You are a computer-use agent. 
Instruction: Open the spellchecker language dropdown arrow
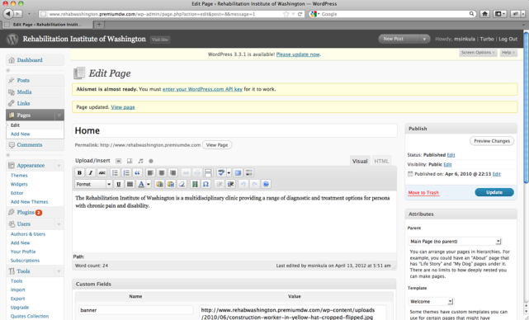point(229,172)
